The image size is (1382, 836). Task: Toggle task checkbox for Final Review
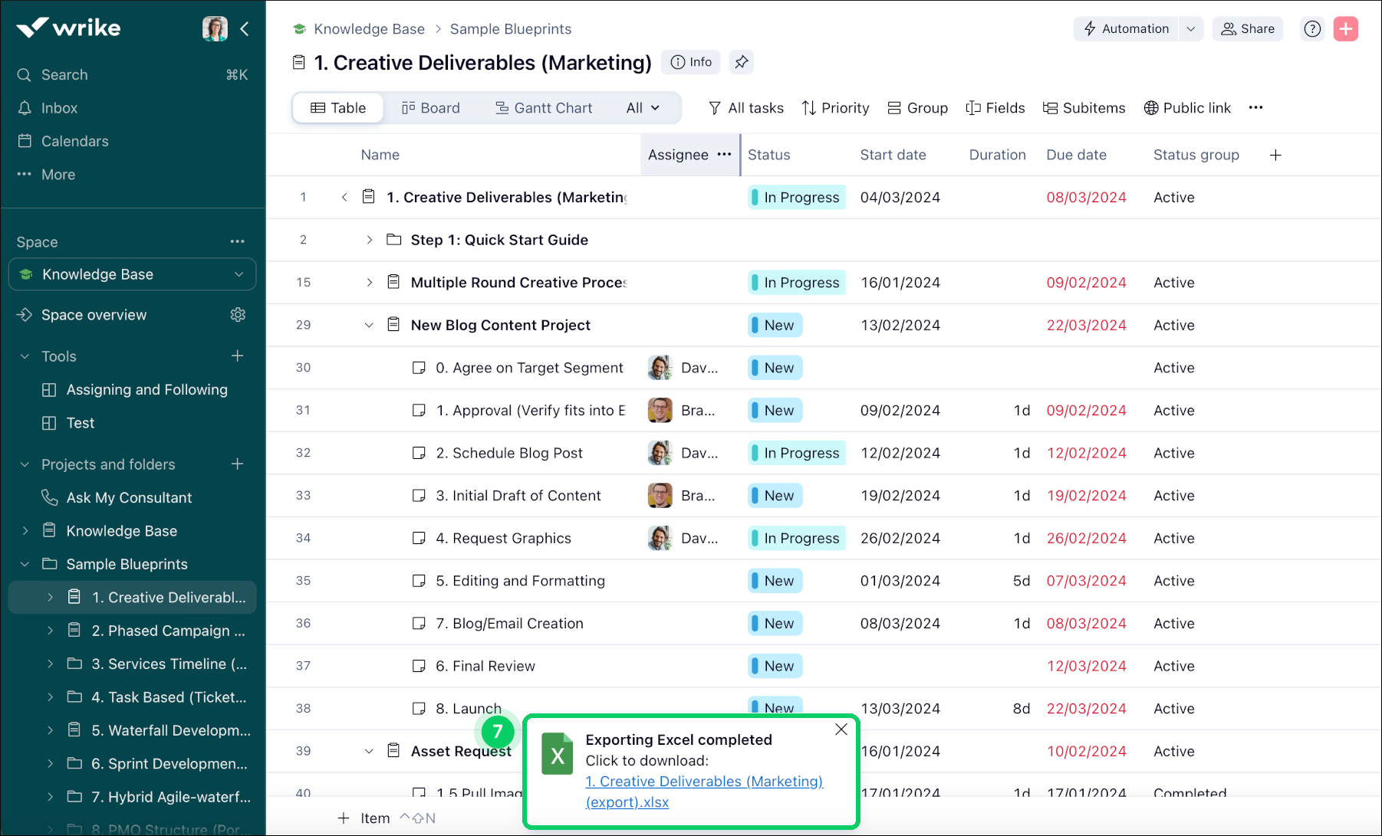[419, 666]
